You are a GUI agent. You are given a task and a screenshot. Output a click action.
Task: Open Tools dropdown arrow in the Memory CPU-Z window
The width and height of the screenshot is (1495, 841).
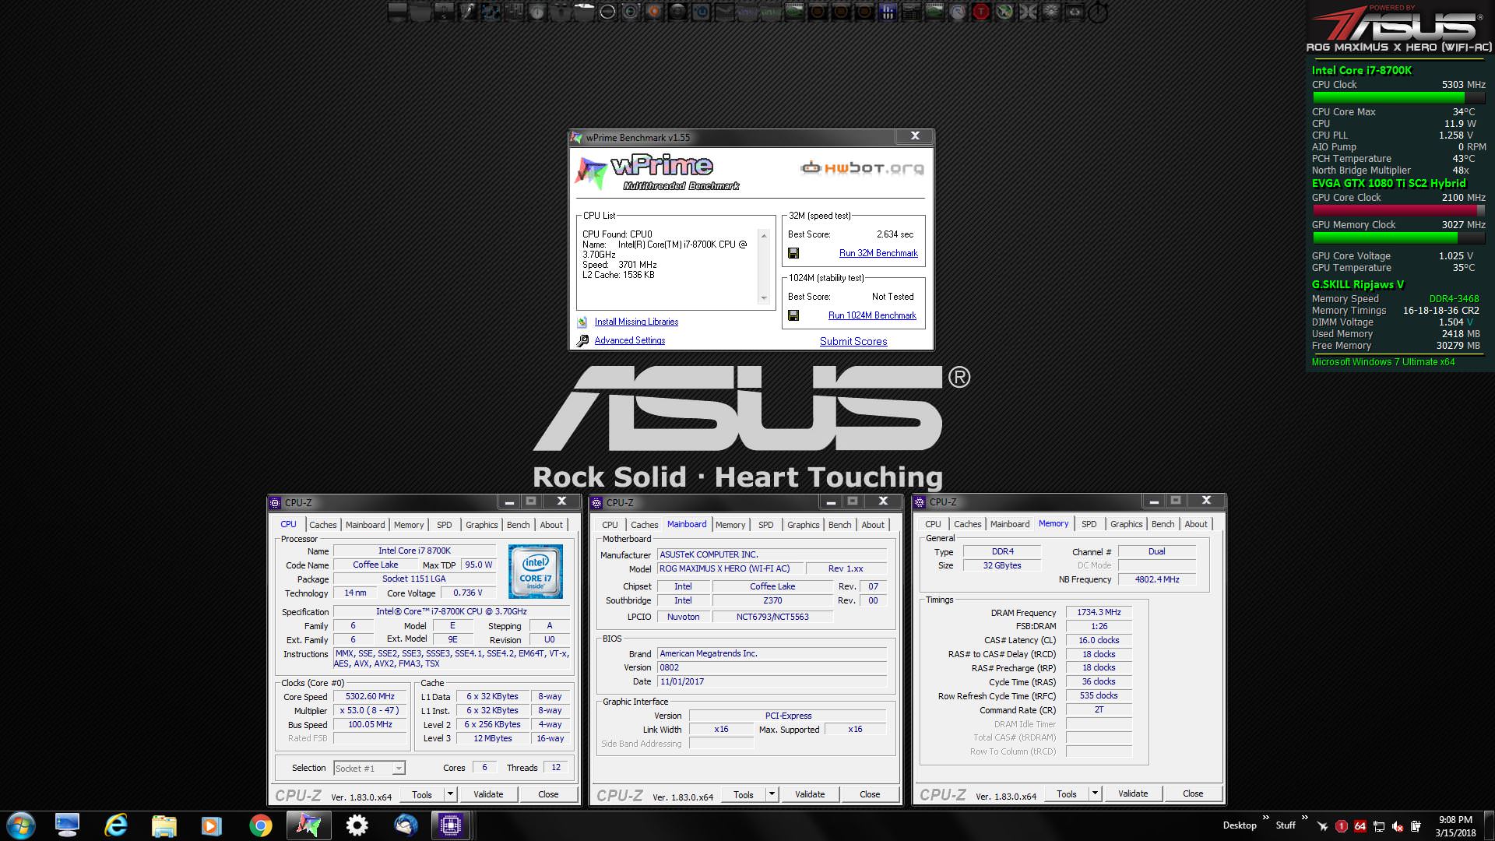tap(1095, 793)
